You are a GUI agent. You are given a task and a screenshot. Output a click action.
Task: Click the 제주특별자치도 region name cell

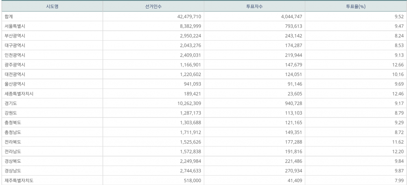pos(19,181)
